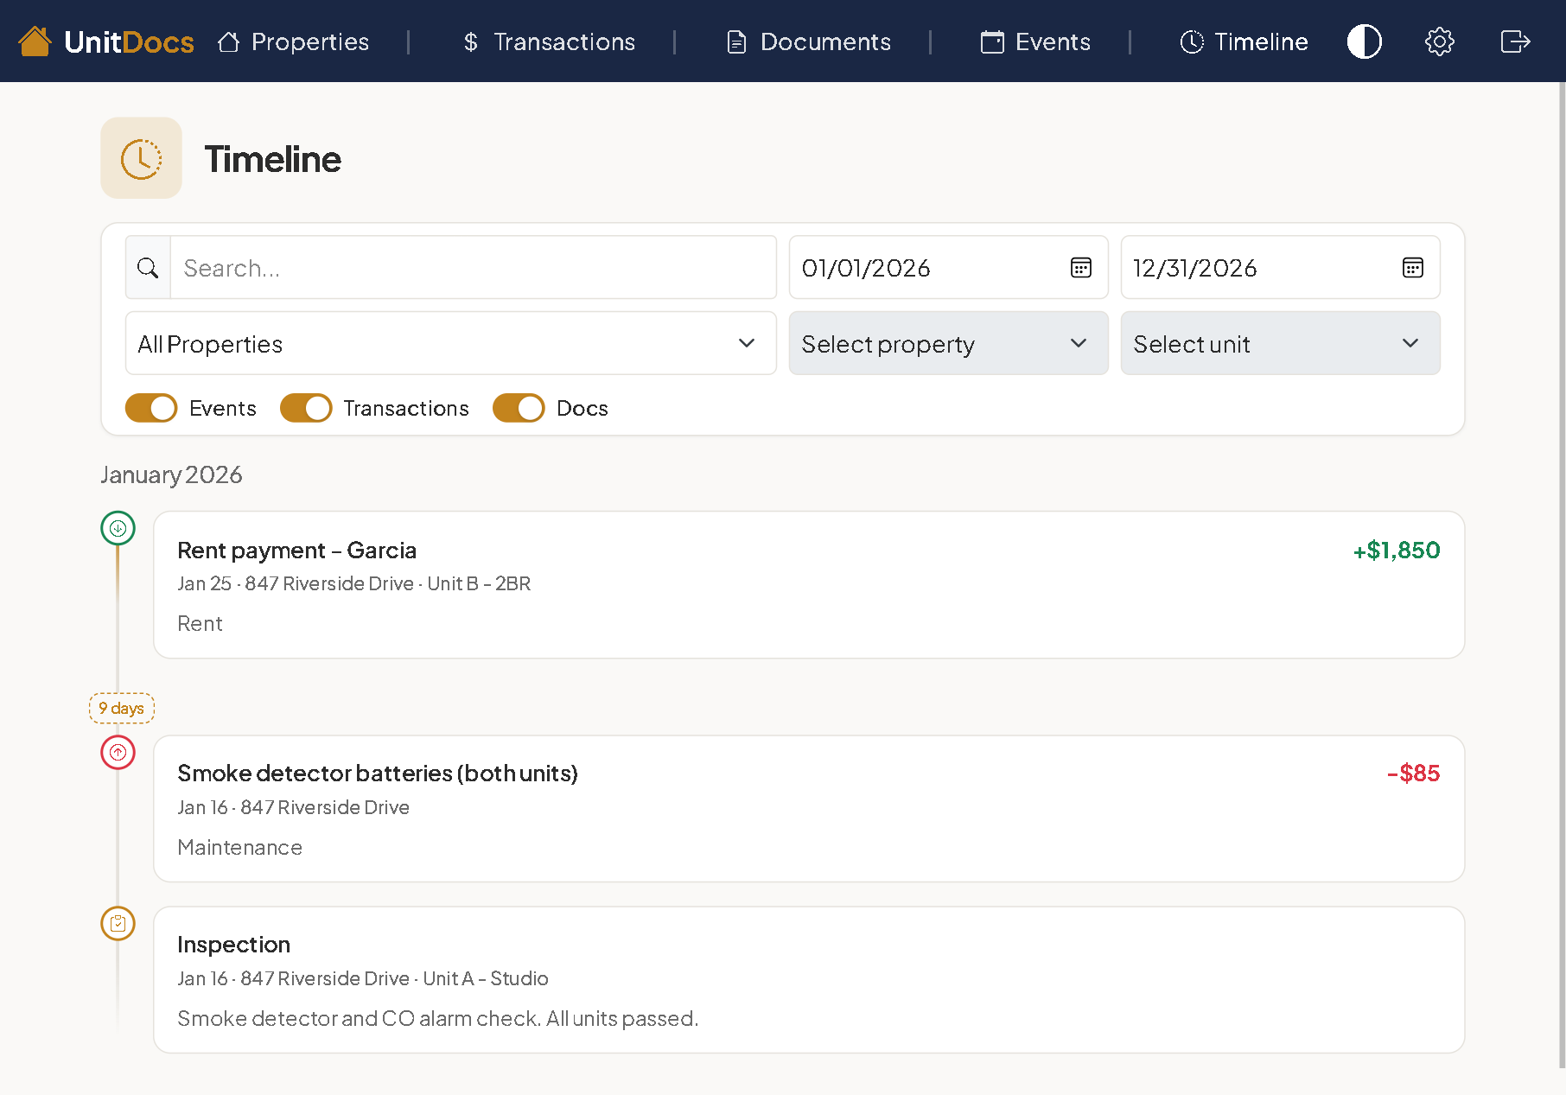Open Settings using the gear icon

(x=1439, y=41)
